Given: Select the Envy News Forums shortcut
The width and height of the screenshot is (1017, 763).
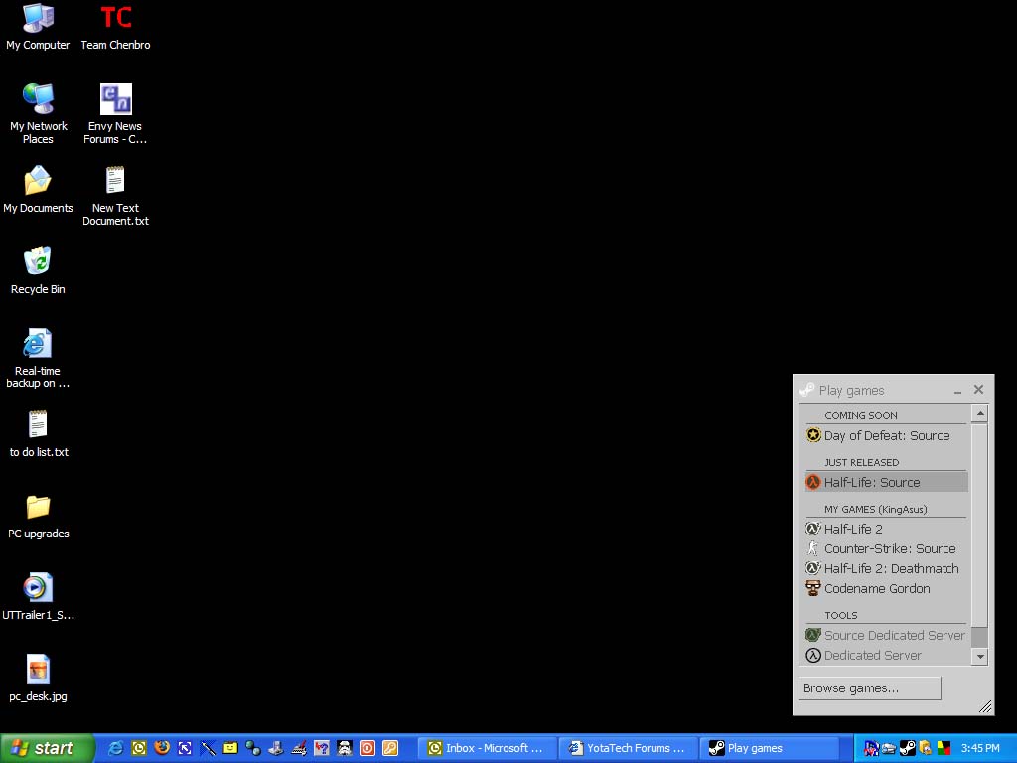Looking at the screenshot, I should click(115, 113).
